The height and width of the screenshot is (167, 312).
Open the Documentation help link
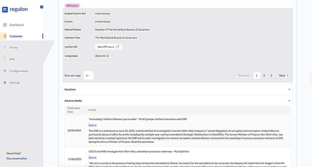point(17,158)
